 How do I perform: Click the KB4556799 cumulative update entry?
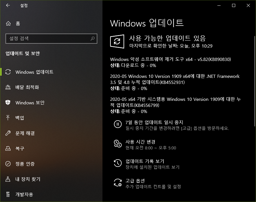pos(175,102)
